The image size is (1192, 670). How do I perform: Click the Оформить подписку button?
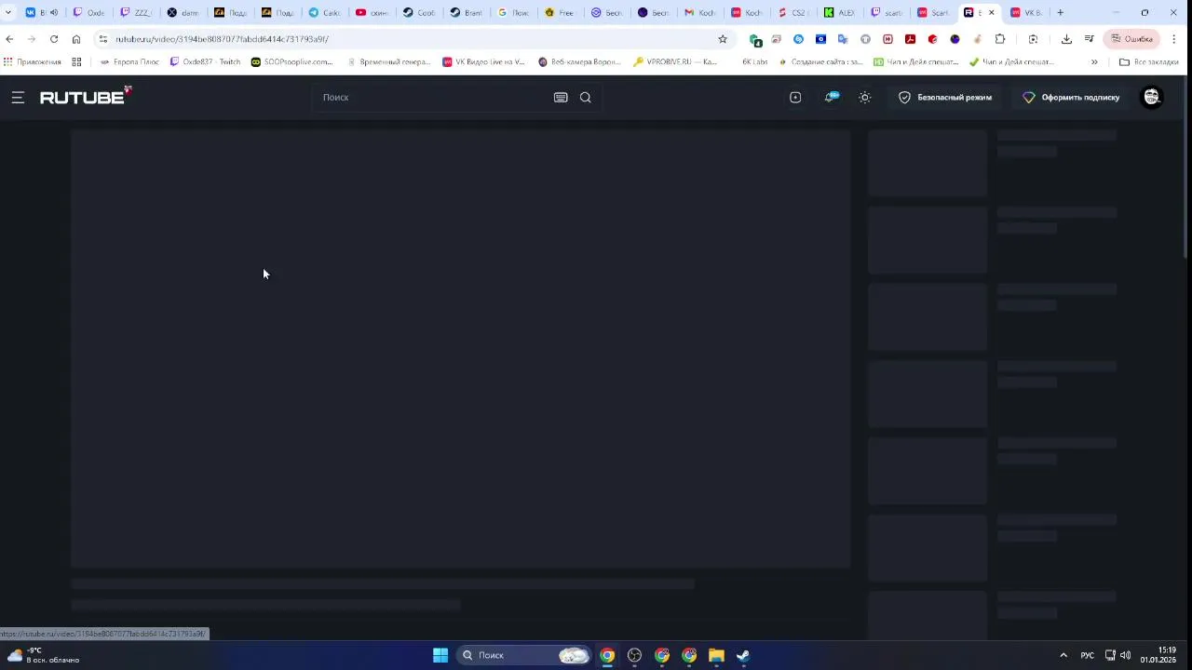click(1072, 97)
